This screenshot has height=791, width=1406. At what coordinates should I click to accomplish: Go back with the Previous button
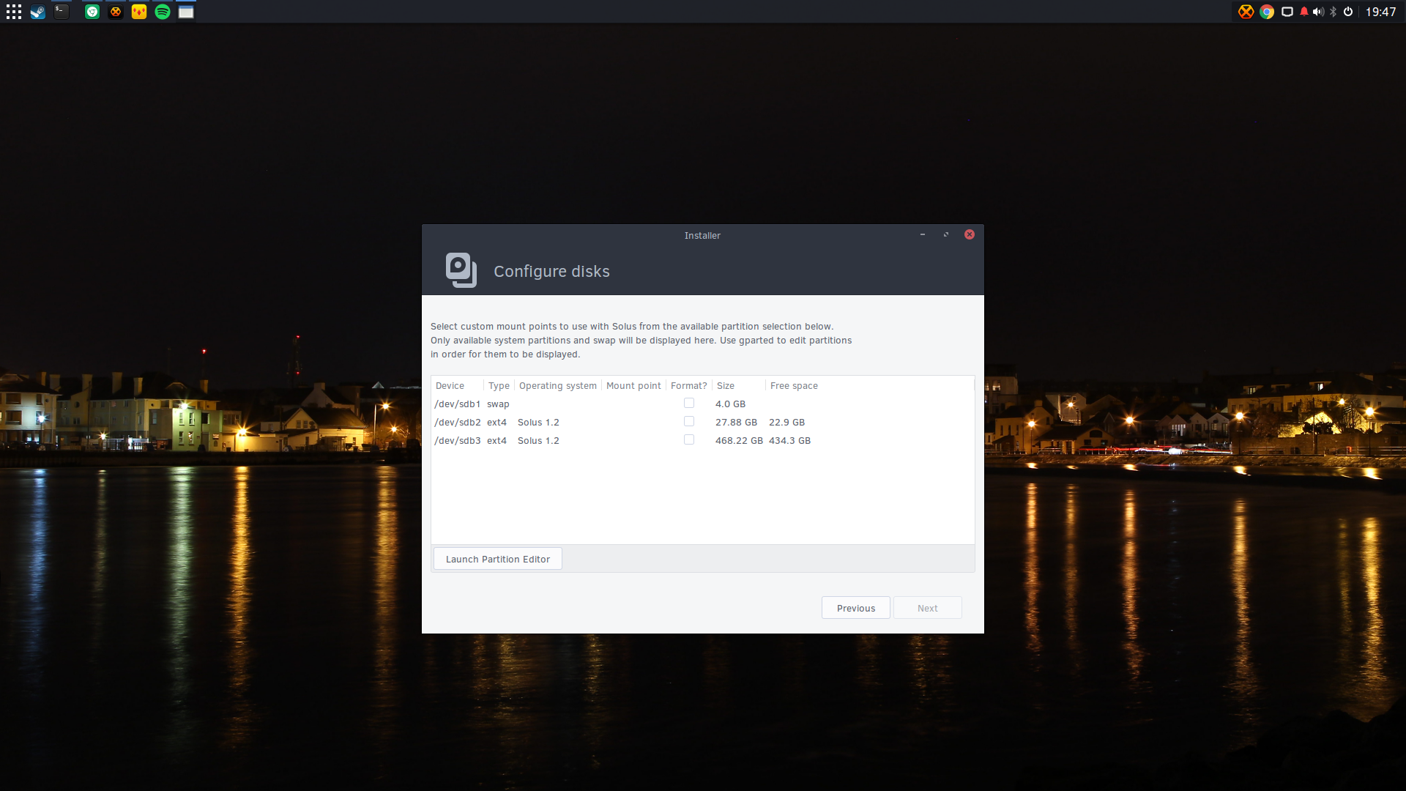856,608
